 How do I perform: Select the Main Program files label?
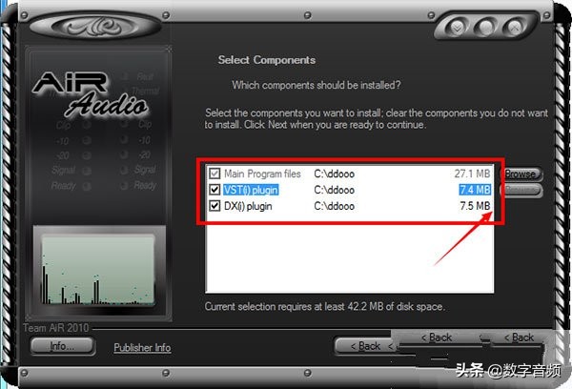pos(262,174)
